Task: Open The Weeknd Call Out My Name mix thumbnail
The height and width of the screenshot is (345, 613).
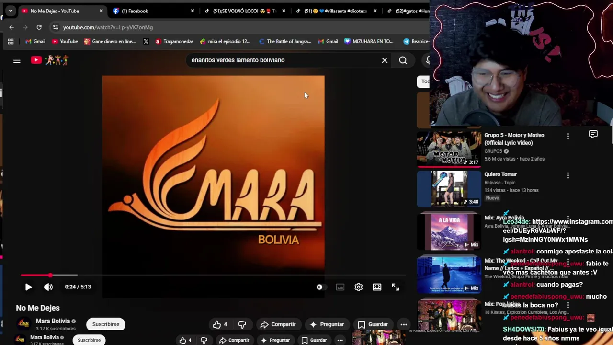Action: 449,275
